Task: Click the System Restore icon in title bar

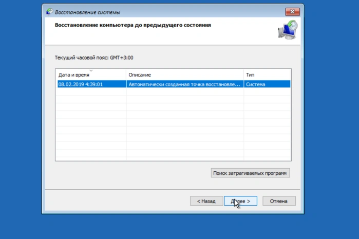Action: click(x=49, y=12)
